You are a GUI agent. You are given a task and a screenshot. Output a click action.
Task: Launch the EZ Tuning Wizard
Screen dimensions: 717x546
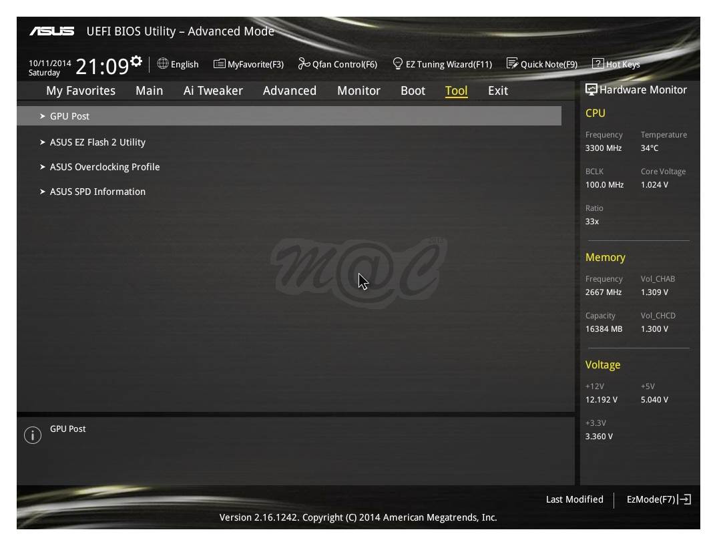pyautogui.click(x=443, y=64)
